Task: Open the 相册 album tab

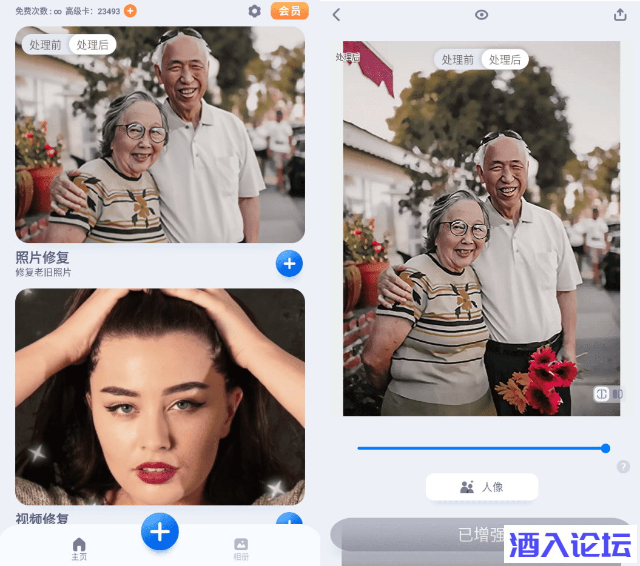Action: coord(241,548)
